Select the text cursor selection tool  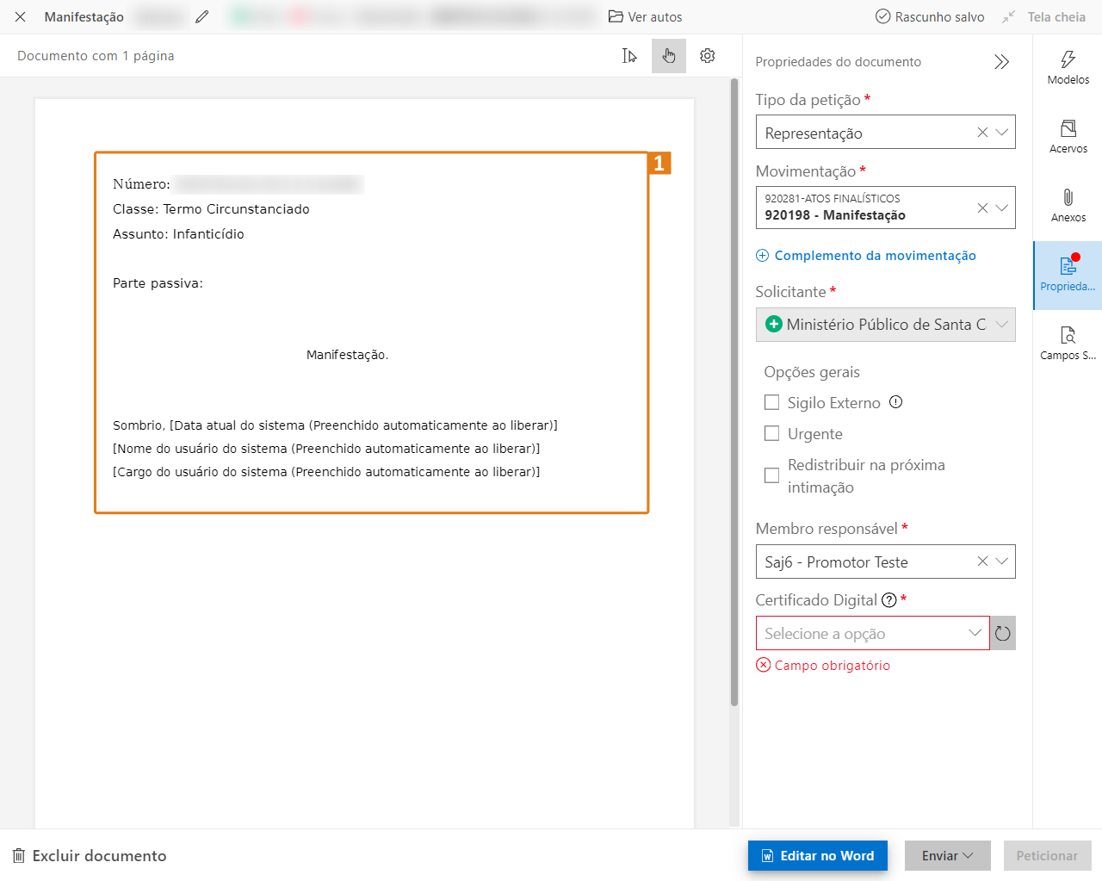click(629, 56)
